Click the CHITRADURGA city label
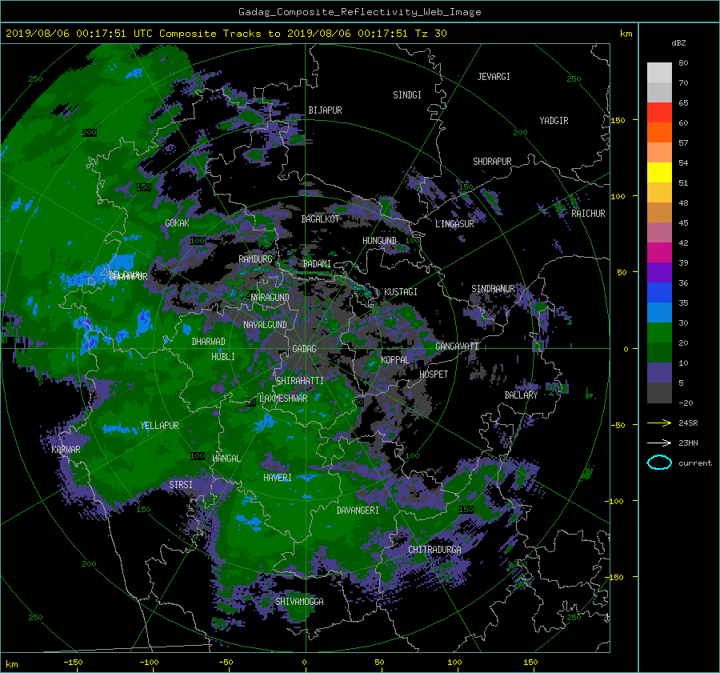The image size is (720, 673). pyautogui.click(x=435, y=550)
